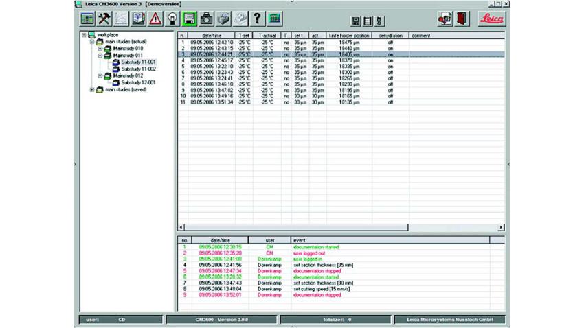Click the 'set cutting speed [15 mm/s]' event
Image resolution: width=584 pixels, height=328 pixels.
coord(322,289)
